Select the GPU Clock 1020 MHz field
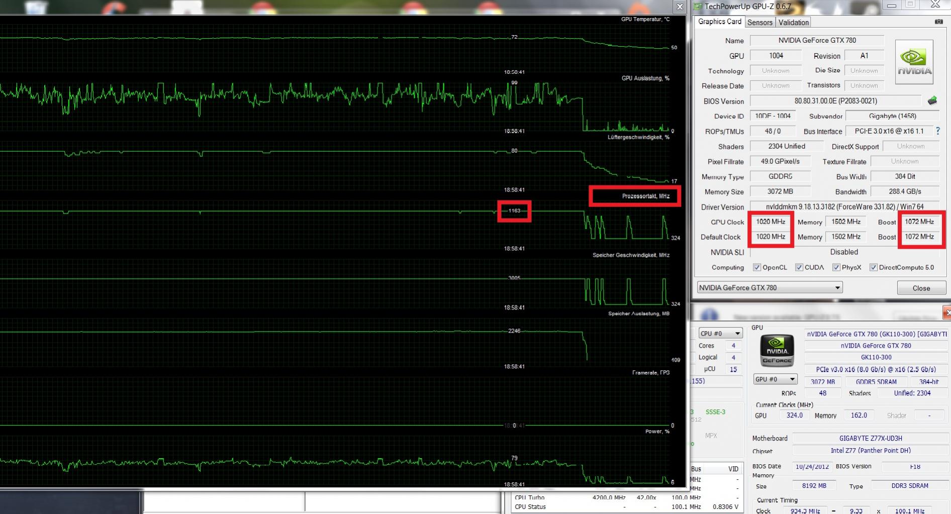The width and height of the screenshot is (951, 514). pos(771,222)
